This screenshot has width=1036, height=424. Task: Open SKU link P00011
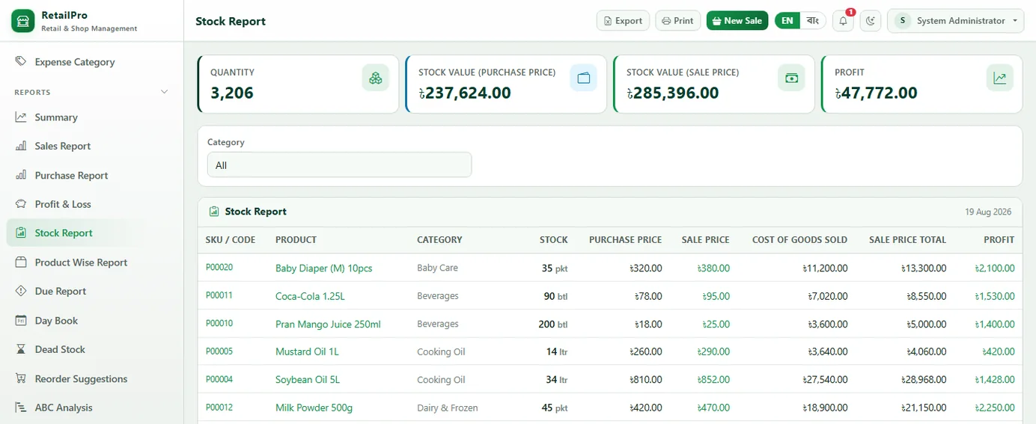pyautogui.click(x=219, y=295)
